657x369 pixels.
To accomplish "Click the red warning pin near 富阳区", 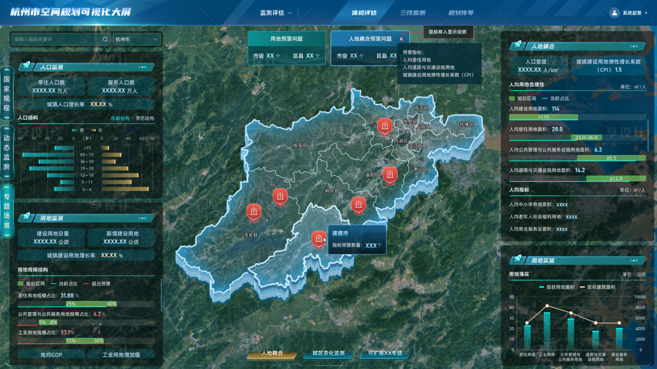I will coord(390,175).
